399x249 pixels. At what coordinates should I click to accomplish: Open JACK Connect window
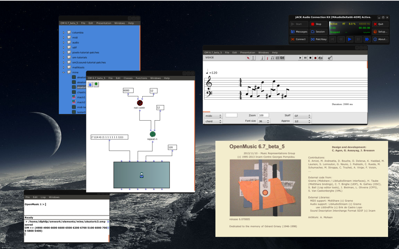pyautogui.click(x=299, y=39)
